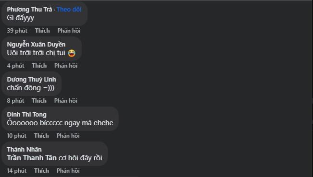This screenshot has height=177, width=313.
Task: Click the laughing emoji in Nguyễn Xuân Duyền's comment
Action: [x=72, y=53]
